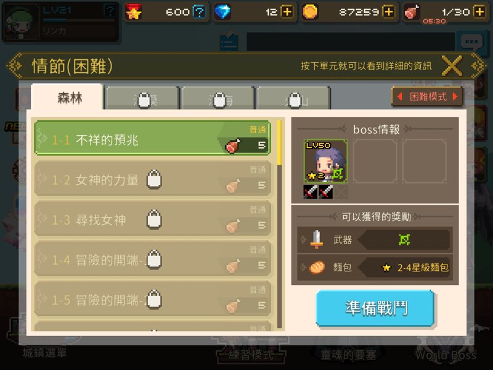Tap the boss's first sword skill icon
This screenshot has height=370, width=493.
[311, 191]
